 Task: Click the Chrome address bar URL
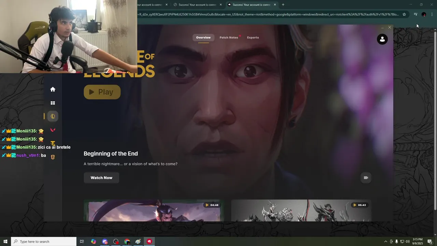268,14
